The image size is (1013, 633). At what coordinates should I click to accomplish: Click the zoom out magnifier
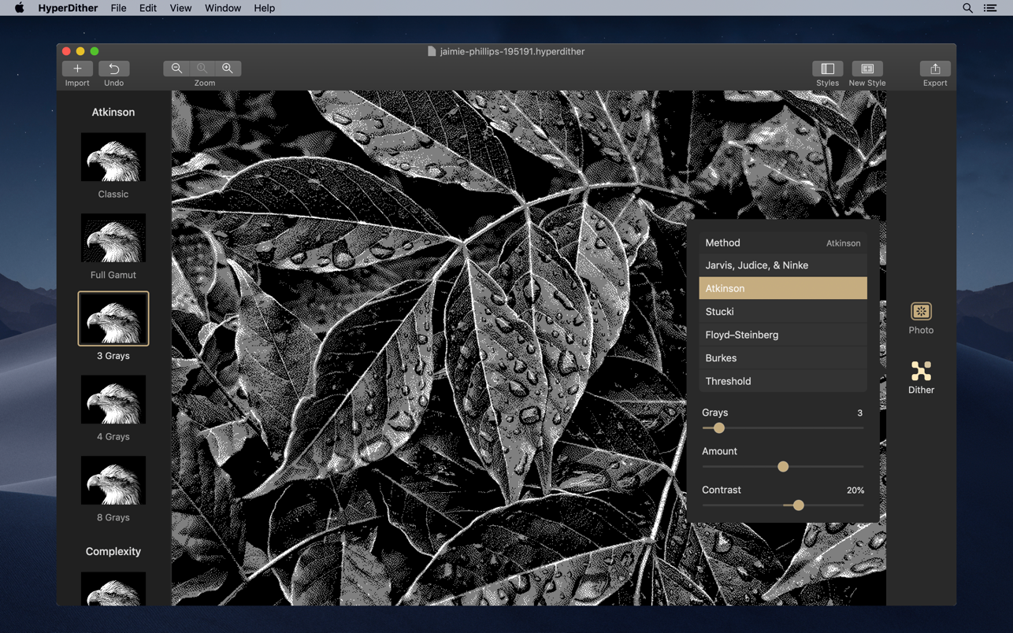[x=176, y=68]
